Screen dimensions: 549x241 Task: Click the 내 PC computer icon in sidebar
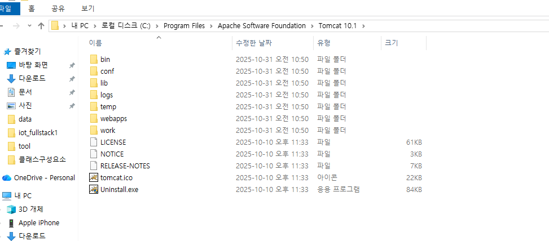7,195
